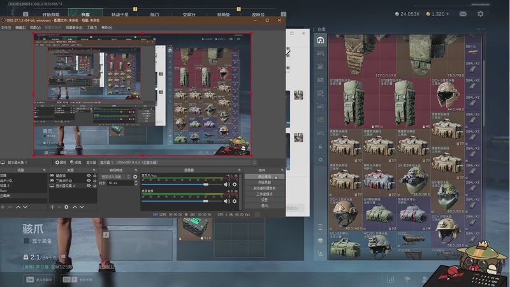Screen dimensions: 510x287
Task: Switch to game 交易行 tab
Action: coord(189,14)
